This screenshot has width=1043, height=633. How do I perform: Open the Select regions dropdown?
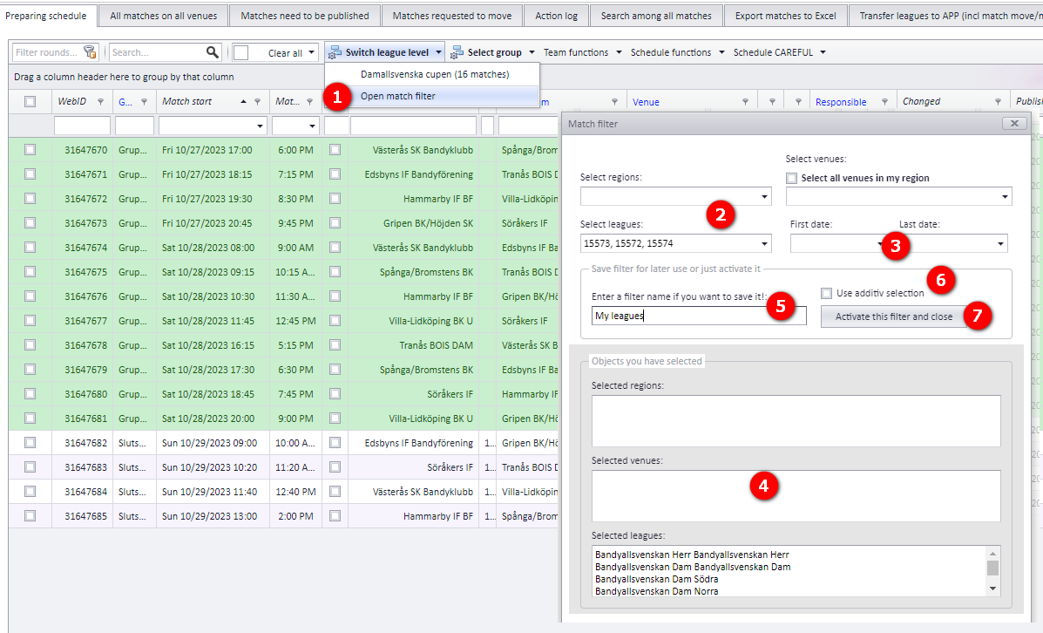[765, 196]
